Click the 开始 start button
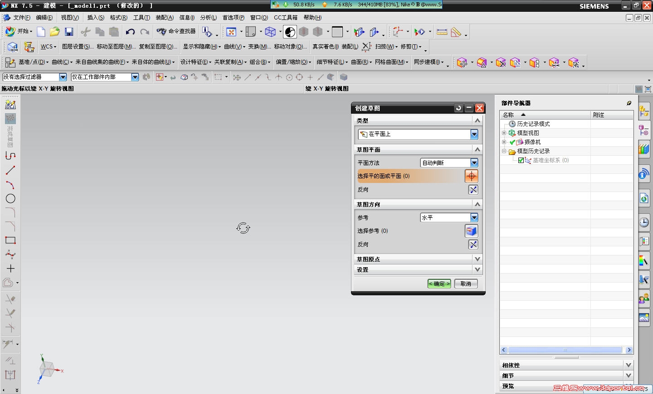653x394 pixels. [19, 31]
